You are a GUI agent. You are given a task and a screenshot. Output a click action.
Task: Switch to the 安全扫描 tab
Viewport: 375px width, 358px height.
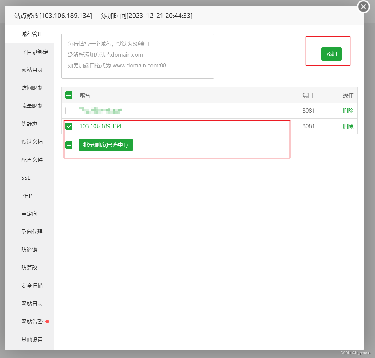click(30, 286)
